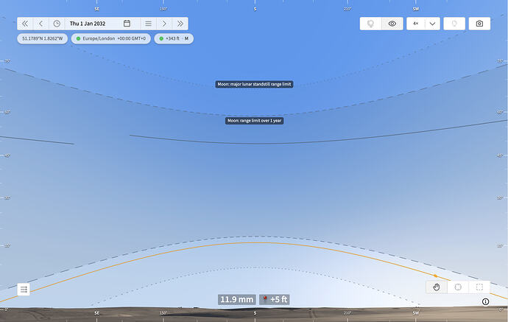Jump back with the double left chevron
This screenshot has width=508, height=322.
25,24
